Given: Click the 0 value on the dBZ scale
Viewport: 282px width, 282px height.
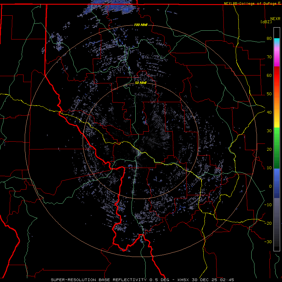Looking at the screenshot, I should (270, 186).
